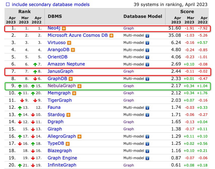Open the Neo4j database link
Image resolution: width=215 pixels, height=169 pixels.
[x=54, y=28]
